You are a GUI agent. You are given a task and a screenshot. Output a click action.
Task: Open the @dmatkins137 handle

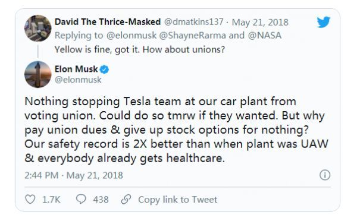[x=193, y=22]
